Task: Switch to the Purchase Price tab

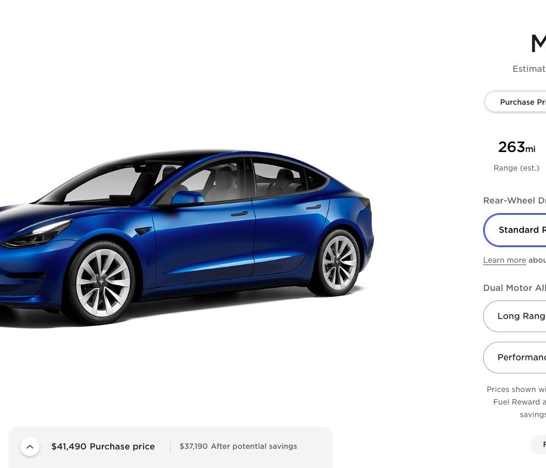Action: coord(515,102)
